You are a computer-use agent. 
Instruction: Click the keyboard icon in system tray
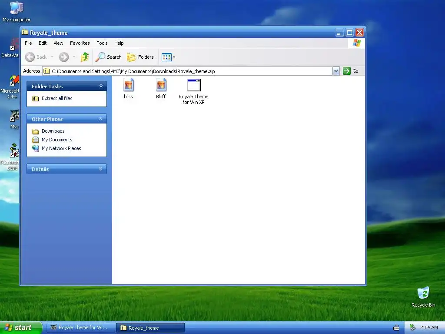pos(396,328)
